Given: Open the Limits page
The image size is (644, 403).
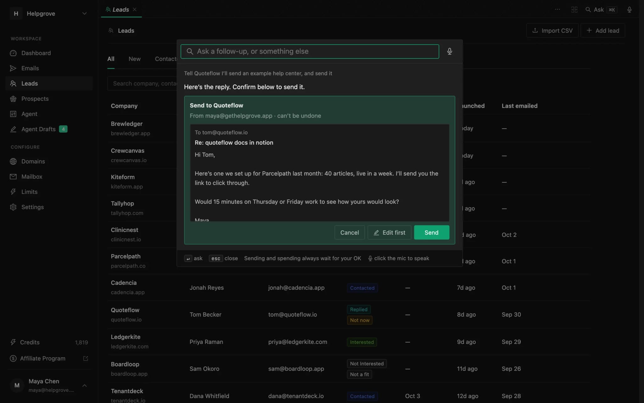Looking at the screenshot, I should (x=49, y=192).
